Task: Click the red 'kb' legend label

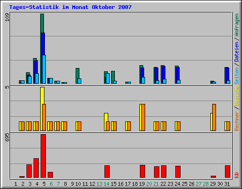Action: coord(236,175)
